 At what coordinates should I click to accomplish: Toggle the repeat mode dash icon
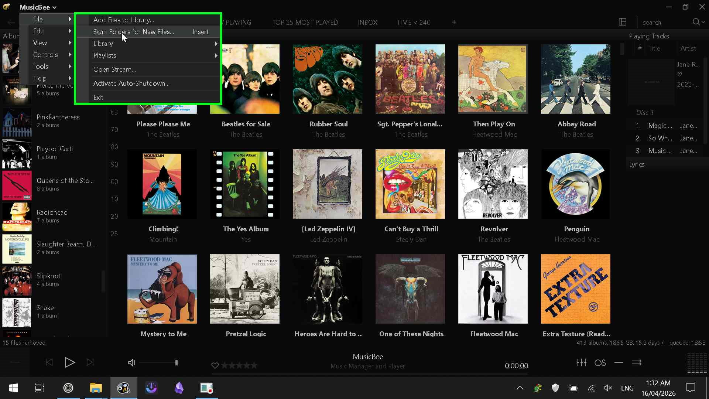pos(619,363)
